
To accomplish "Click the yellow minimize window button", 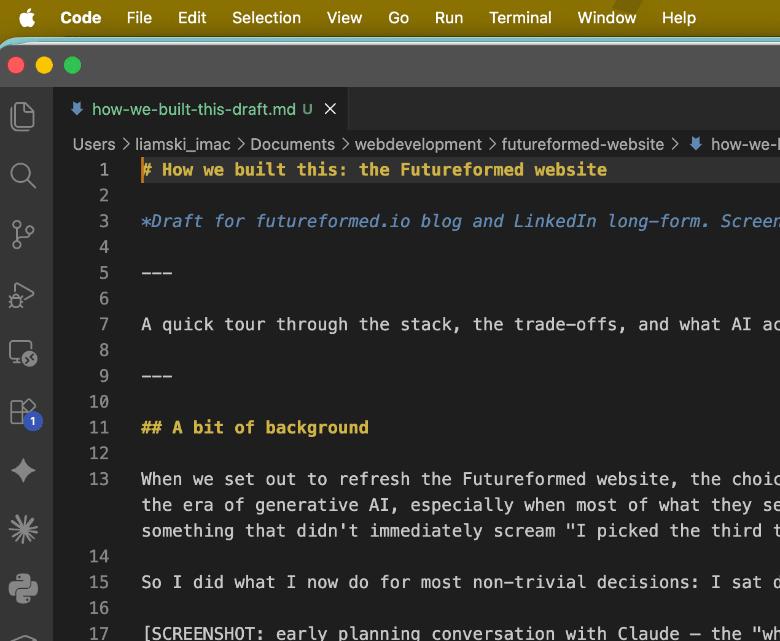I will click(x=44, y=65).
